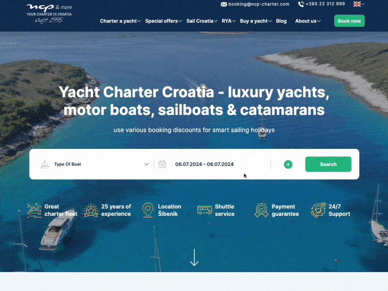Expand the Charter a yacht menu
Image resolution: width=388 pixels, height=291 pixels.
point(120,21)
